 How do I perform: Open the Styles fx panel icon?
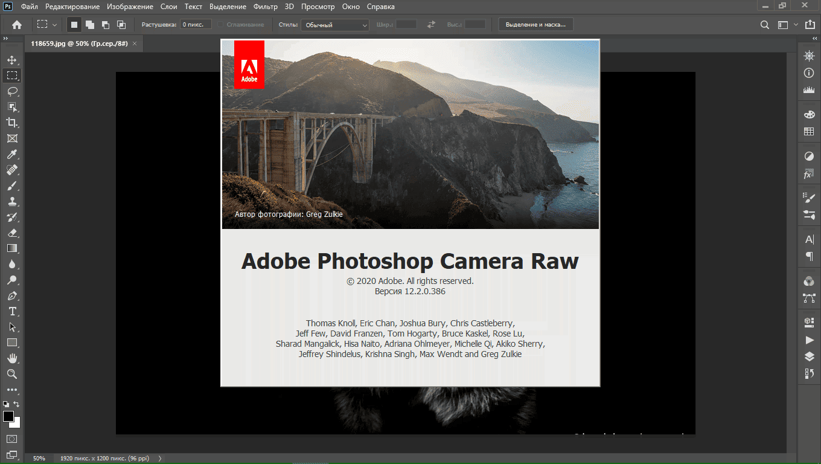[x=809, y=174]
